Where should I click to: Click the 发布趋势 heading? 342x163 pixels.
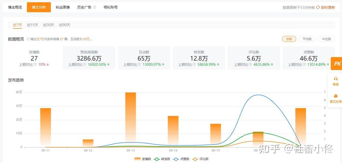click(x=16, y=80)
